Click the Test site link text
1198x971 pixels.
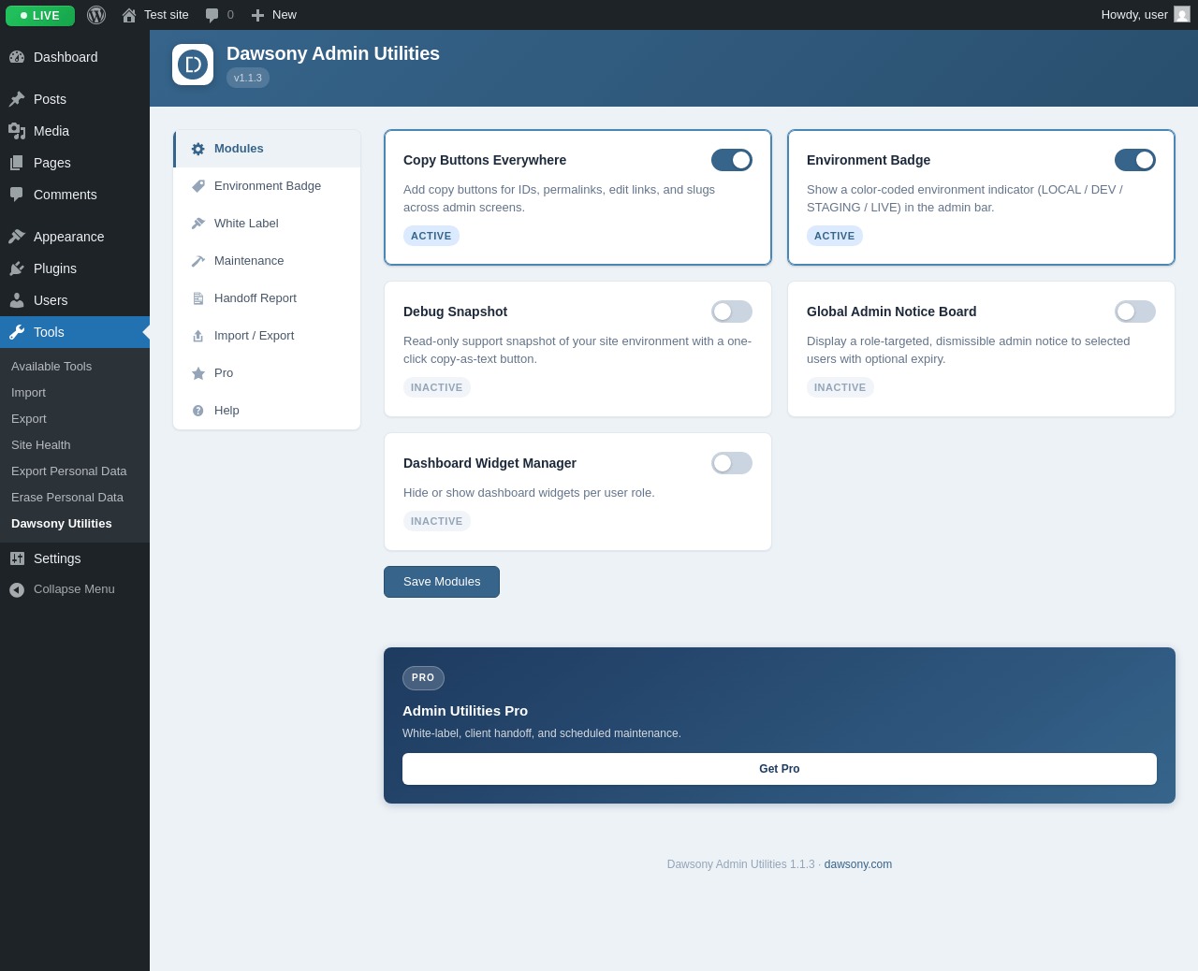click(167, 15)
